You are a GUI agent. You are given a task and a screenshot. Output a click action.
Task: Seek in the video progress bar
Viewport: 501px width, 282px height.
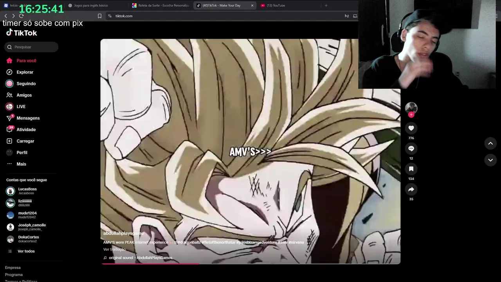coord(250,264)
